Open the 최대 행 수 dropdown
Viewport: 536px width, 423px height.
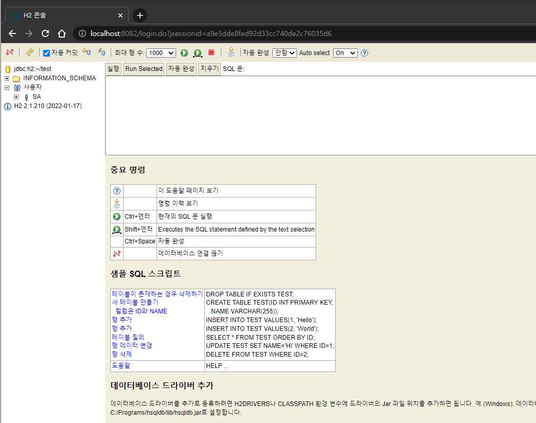pyautogui.click(x=160, y=52)
